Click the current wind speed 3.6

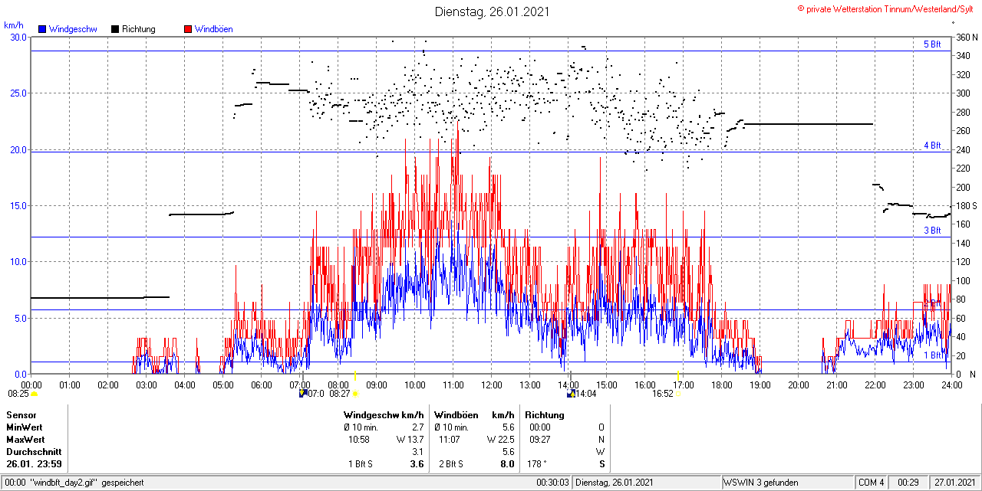417,464
